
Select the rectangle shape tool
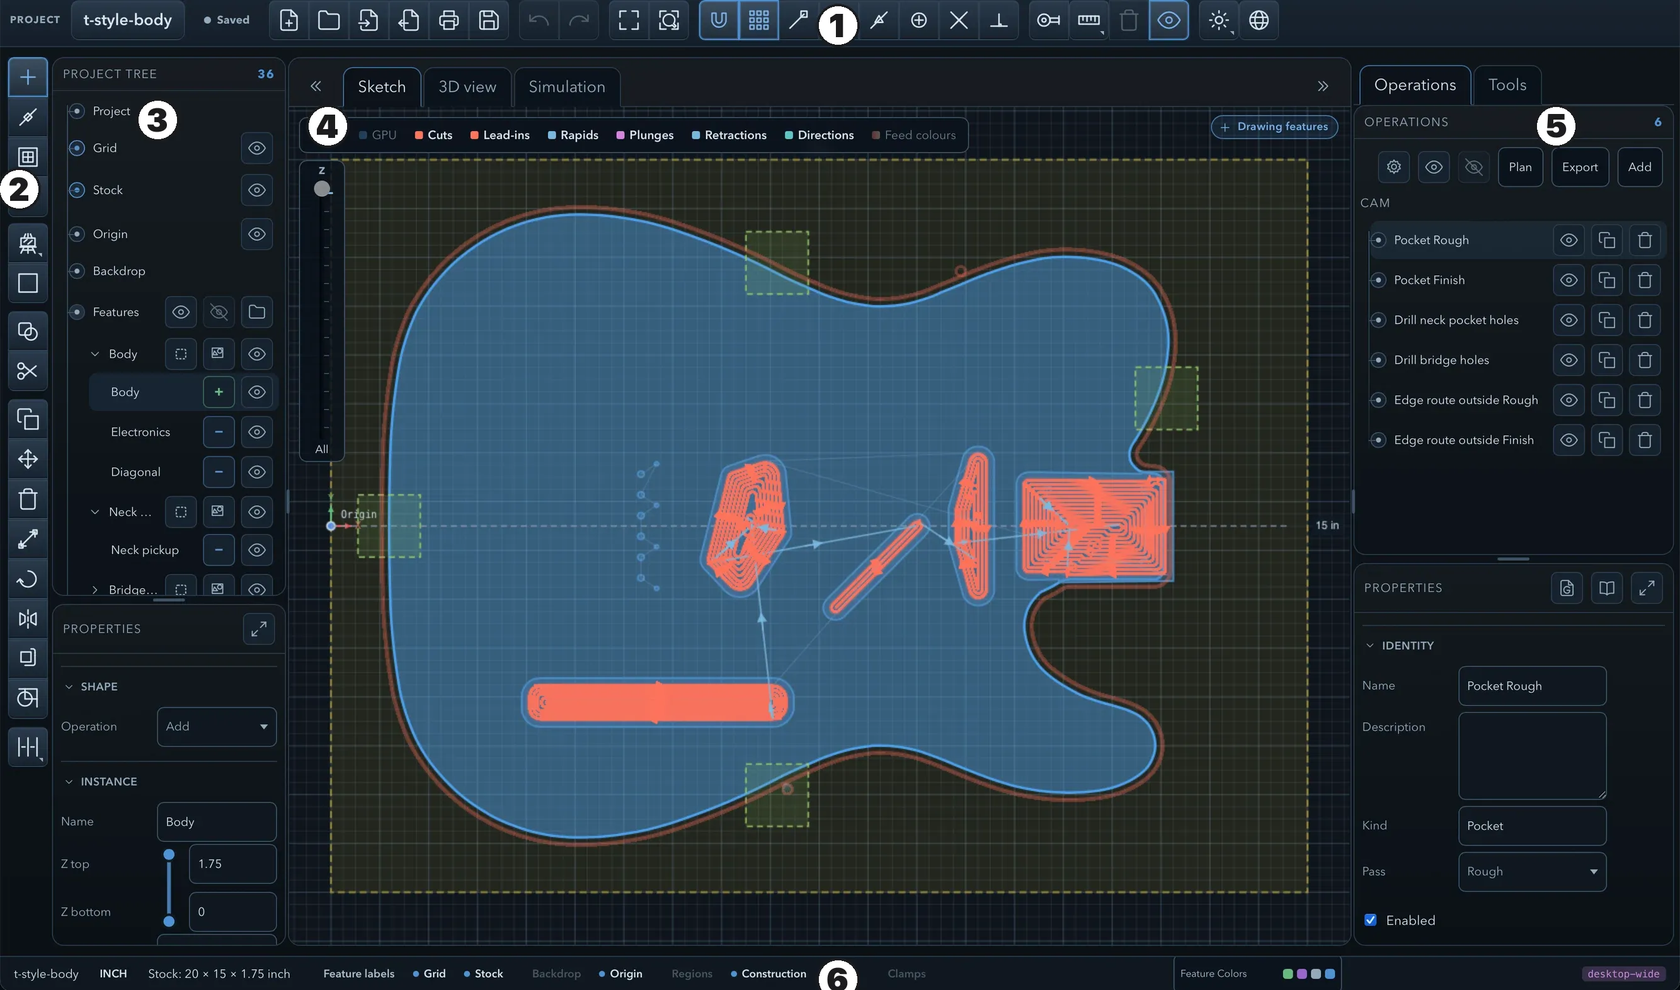click(27, 283)
